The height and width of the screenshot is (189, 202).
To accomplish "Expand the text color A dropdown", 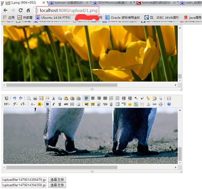I will click(x=32, y=104).
